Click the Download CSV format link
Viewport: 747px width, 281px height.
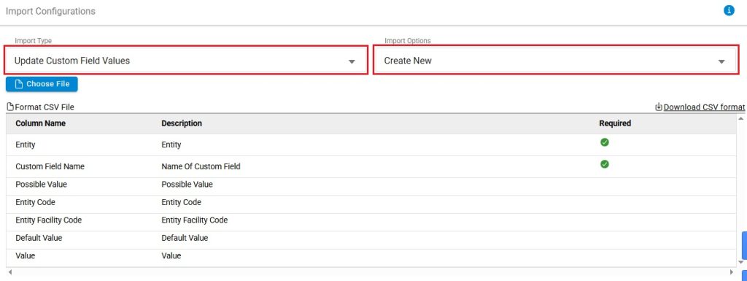(704, 107)
